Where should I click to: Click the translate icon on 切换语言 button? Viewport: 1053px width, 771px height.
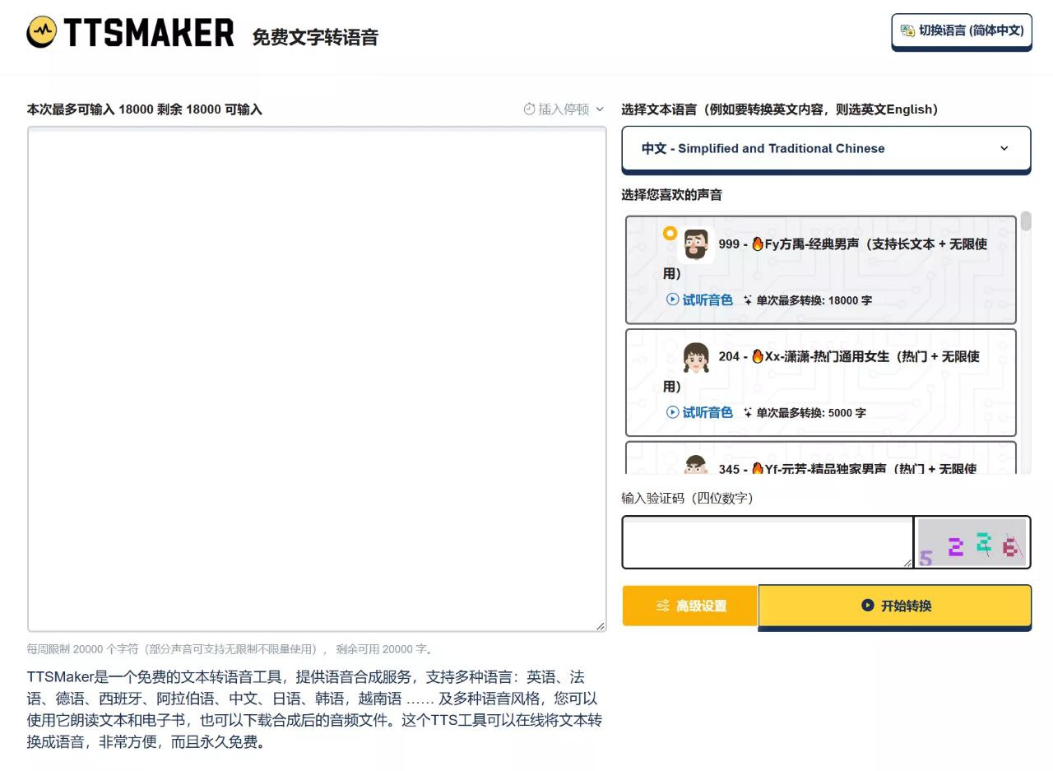pos(907,30)
